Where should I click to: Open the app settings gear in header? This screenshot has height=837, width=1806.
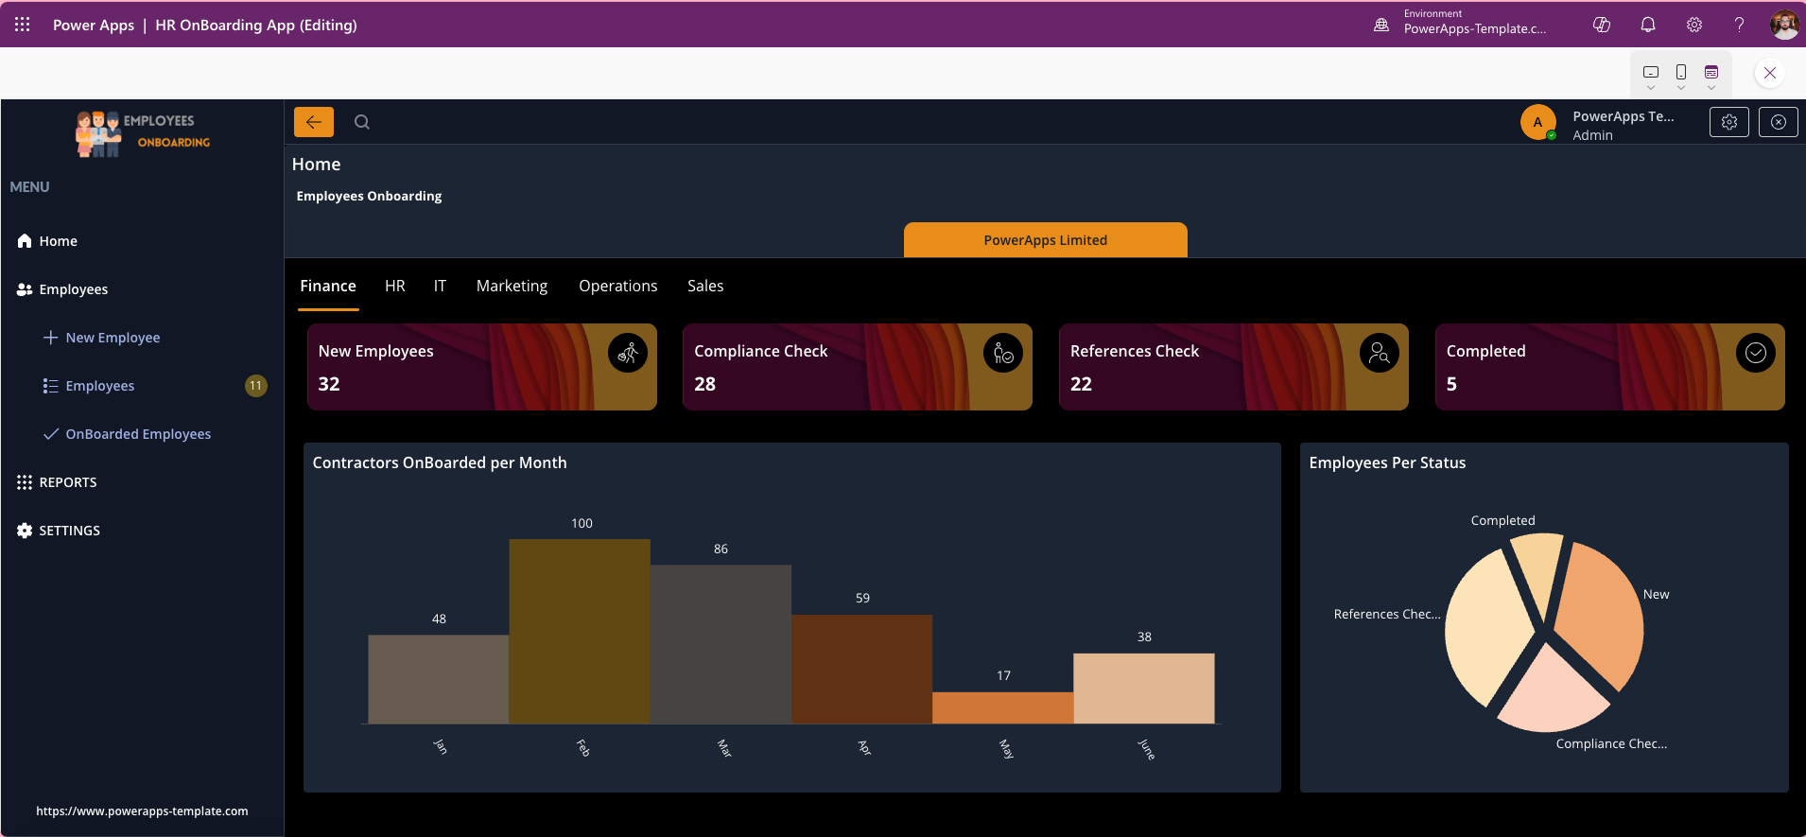click(x=1728, y=122)
